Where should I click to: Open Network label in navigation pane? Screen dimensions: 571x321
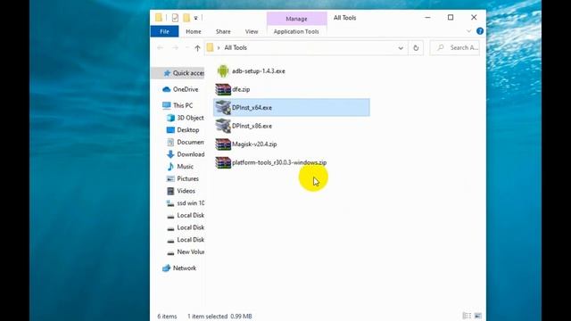pos(185,268)
